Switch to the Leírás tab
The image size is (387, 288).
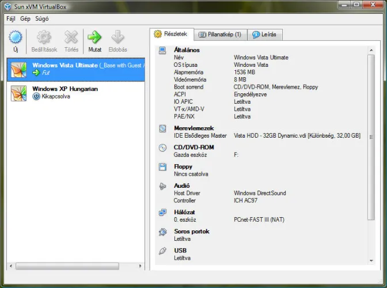[264, 35]
